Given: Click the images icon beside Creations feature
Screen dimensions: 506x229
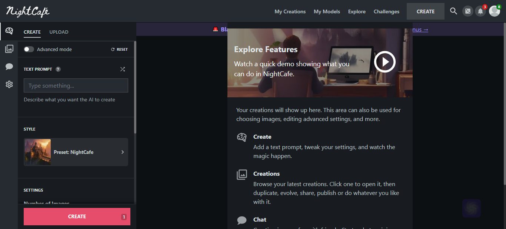Looking at the screenshot, I should [x=242, y=174].
